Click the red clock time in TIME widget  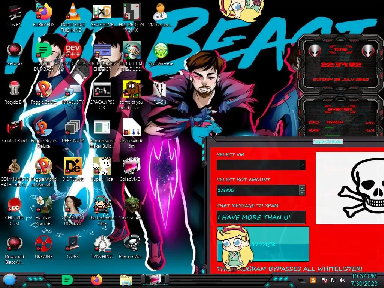pyautogui.click(x=341, y=64)
